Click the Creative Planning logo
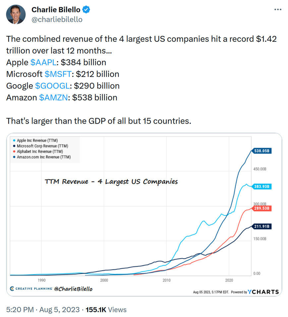This screenshot has width=288, height=317. click(x=31, y=289)
